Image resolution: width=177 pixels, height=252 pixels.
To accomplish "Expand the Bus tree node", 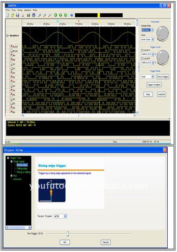I will coord(12,176).
